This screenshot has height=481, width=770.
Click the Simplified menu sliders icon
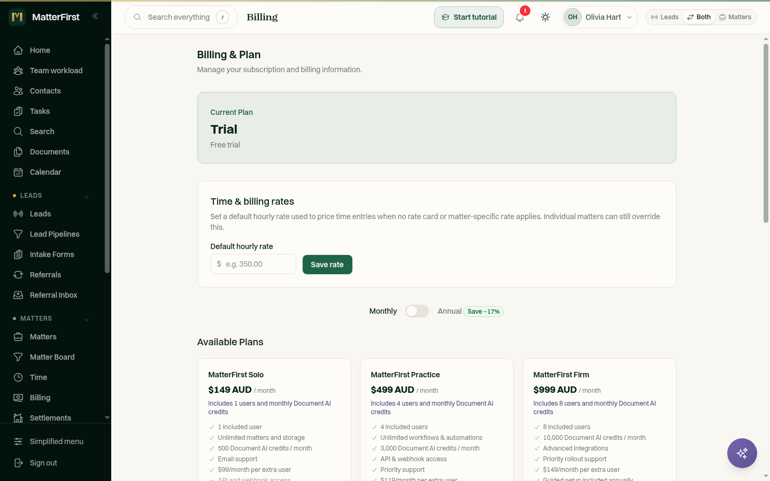(18, 441)
